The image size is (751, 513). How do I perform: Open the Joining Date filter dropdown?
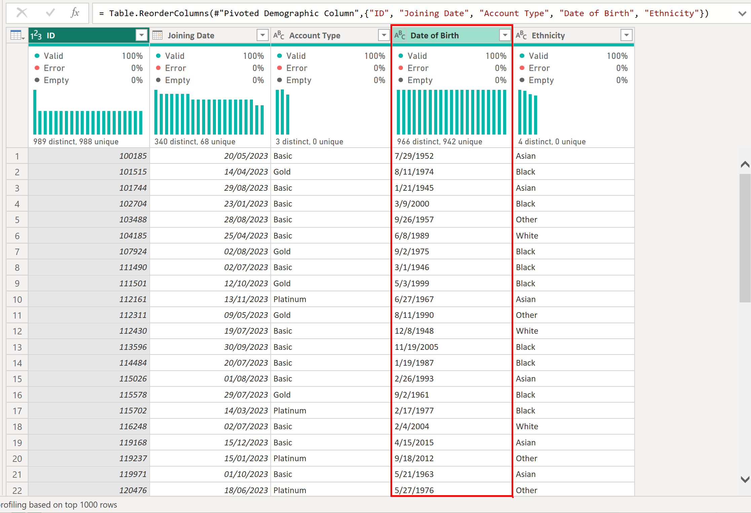(x=262, y=35)
